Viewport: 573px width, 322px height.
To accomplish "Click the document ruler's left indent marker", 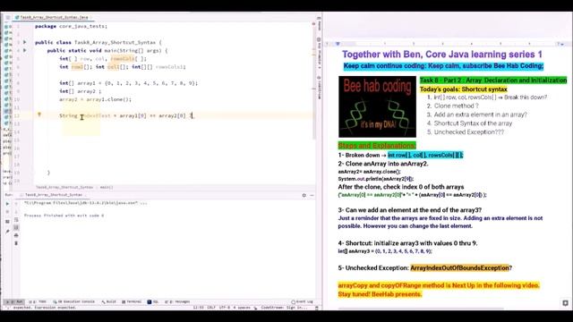I will (x=338, y=44).
